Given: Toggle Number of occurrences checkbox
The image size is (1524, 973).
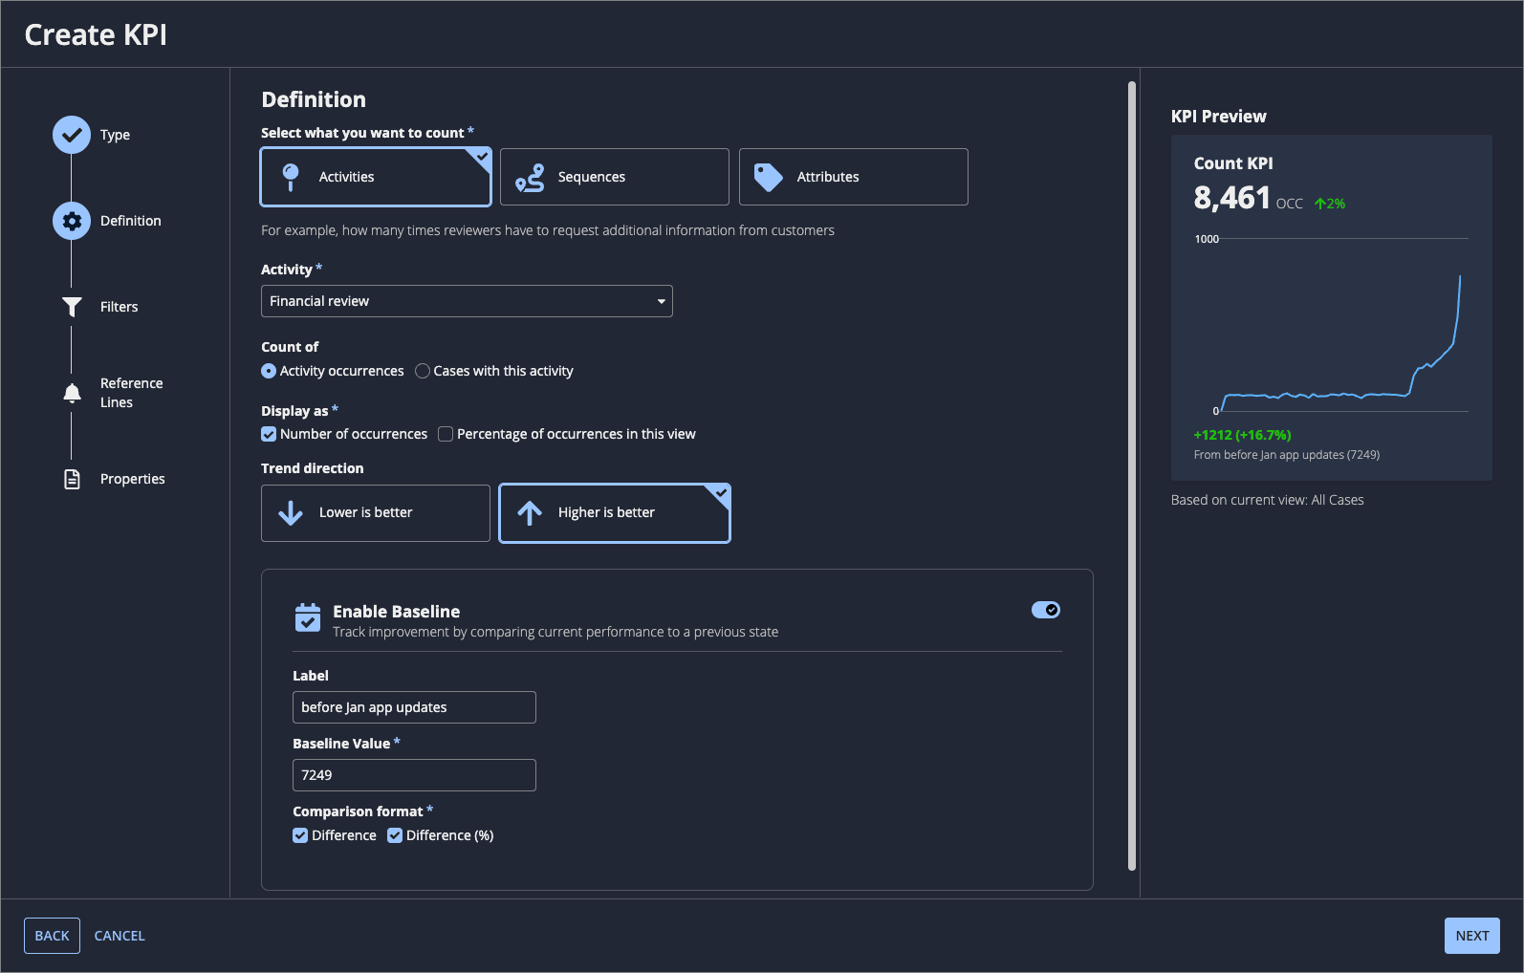Looking at the screenshot, I should 269,434.
